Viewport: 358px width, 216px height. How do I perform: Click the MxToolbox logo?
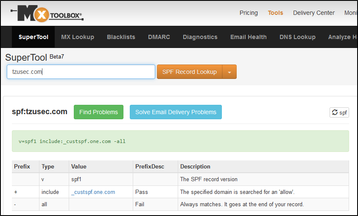pyautogui.click(x=47, y=14)
